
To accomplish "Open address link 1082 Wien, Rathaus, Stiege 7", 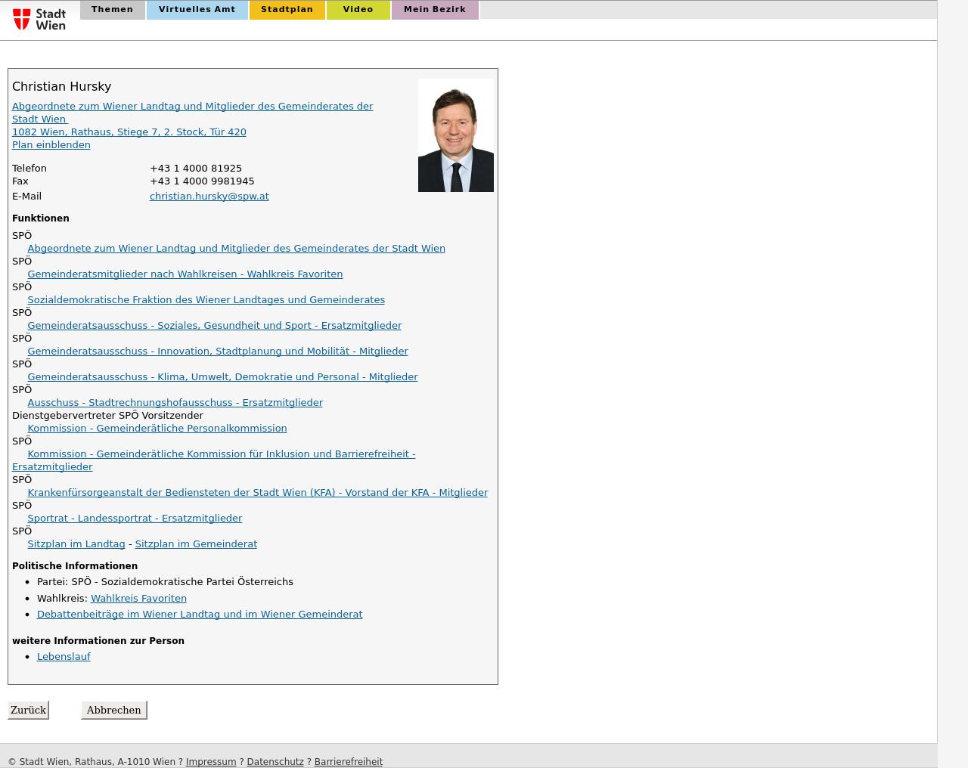I will [x=129, y=132].
